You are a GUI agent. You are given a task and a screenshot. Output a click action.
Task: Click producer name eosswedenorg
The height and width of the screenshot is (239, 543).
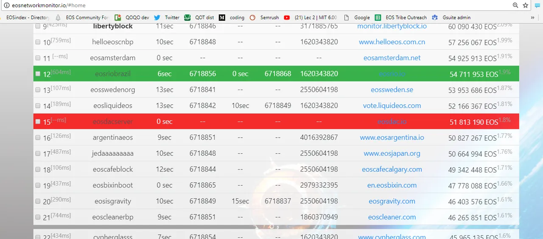(113, 90)
